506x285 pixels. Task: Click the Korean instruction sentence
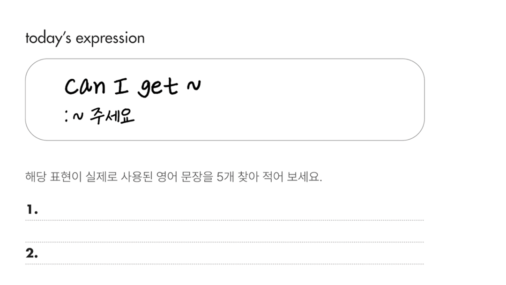click(173, 178)
